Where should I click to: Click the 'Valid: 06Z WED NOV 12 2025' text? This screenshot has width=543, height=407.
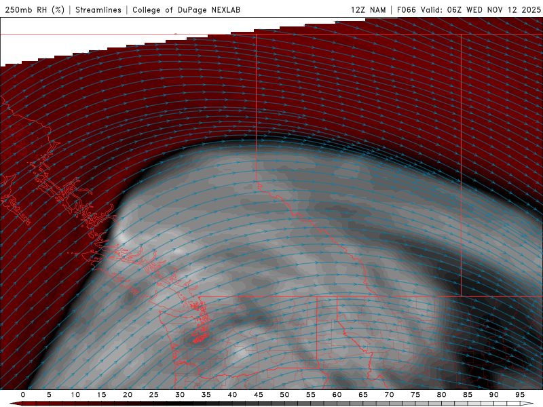pyautogui.click(x=481, y=9)
